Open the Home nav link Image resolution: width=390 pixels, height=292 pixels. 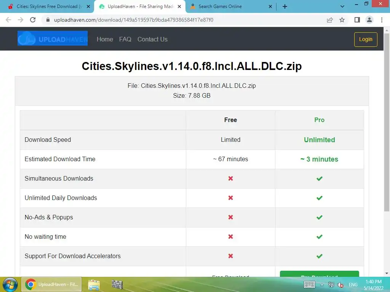(105, 39)
